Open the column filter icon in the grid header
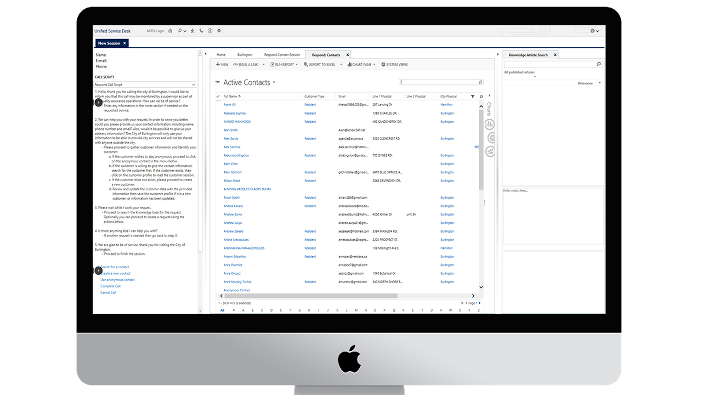Image resolution: width=702 pixels, height=395 pixels. 472,96
